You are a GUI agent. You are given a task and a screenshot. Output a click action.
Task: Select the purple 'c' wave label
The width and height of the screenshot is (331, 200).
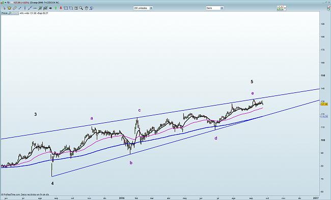pos(140,110)
